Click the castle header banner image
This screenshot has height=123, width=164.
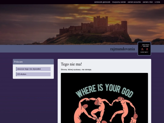[82, 25]
